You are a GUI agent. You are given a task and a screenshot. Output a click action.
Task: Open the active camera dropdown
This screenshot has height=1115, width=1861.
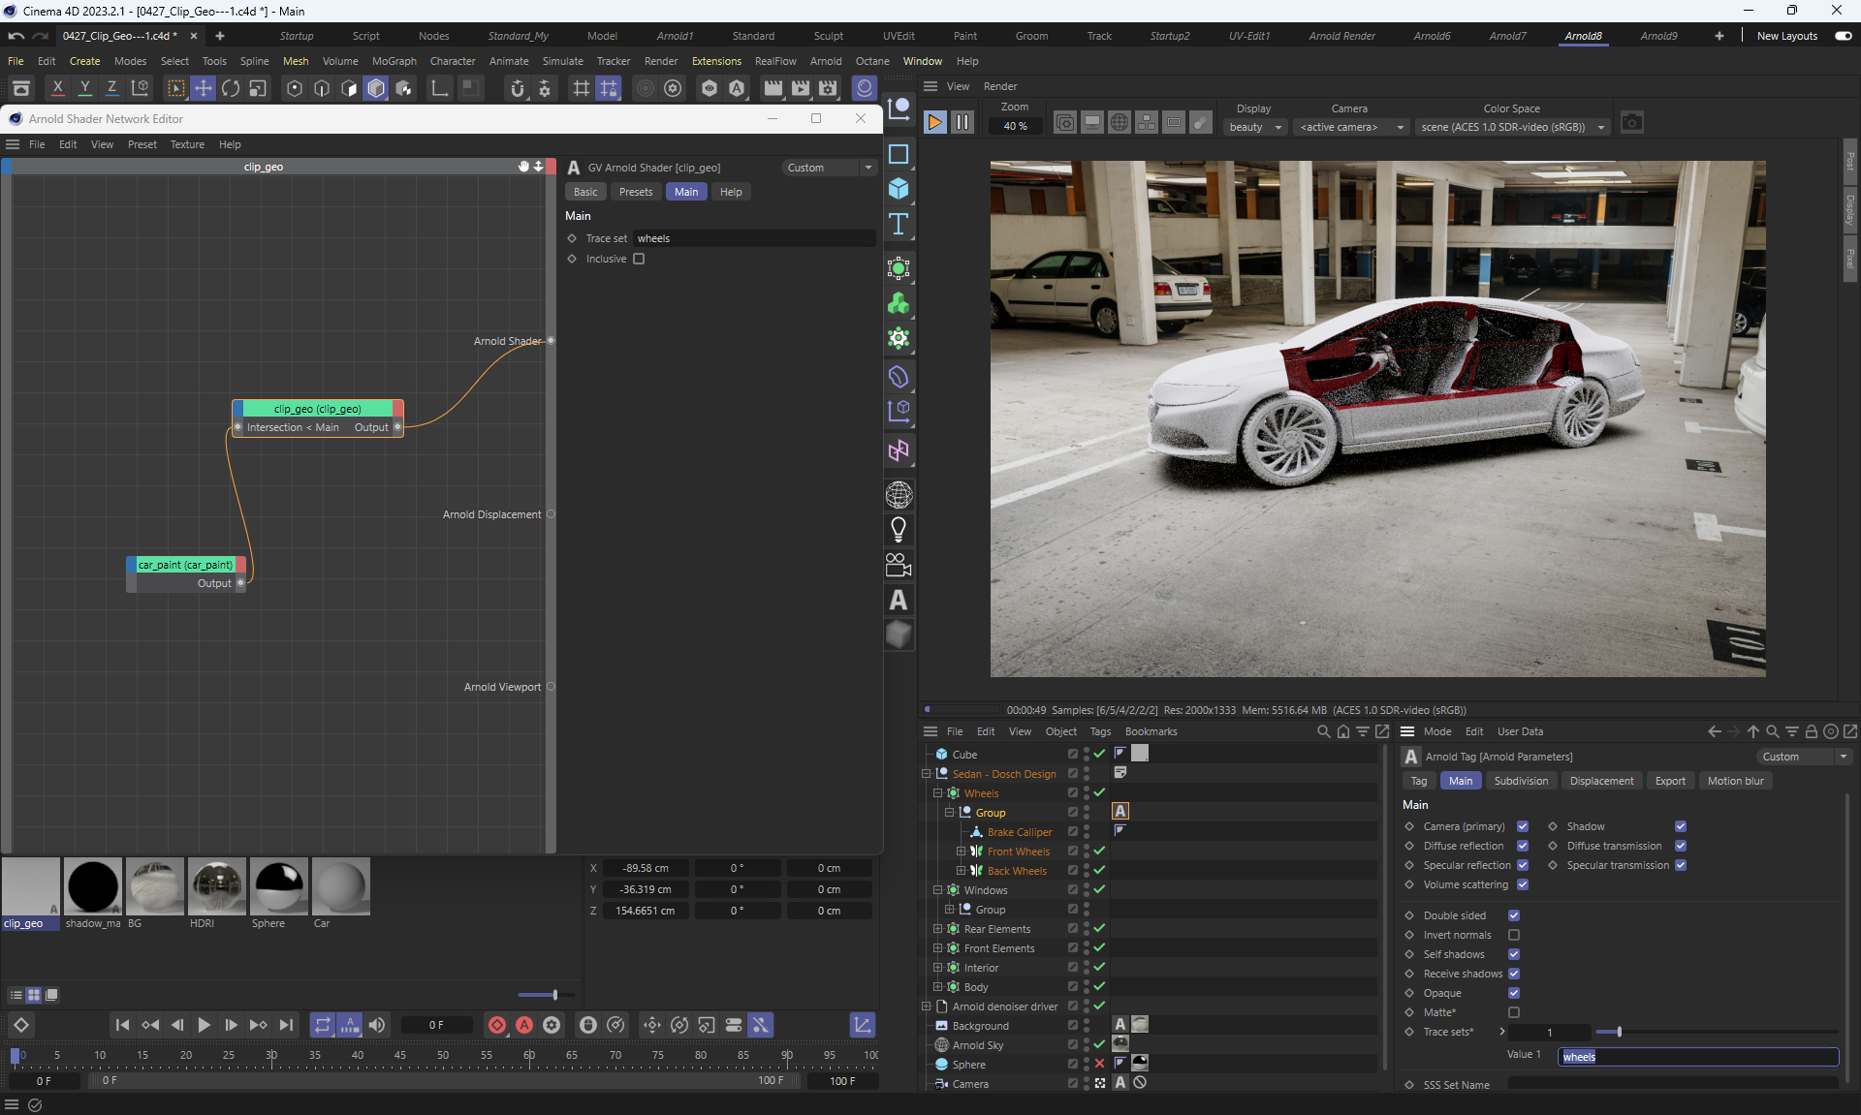click(1351, 127)
